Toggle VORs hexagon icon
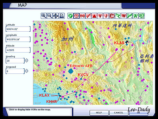Image resolution: width=158 pixels, height=119 pixels. (x=76, y=16)
